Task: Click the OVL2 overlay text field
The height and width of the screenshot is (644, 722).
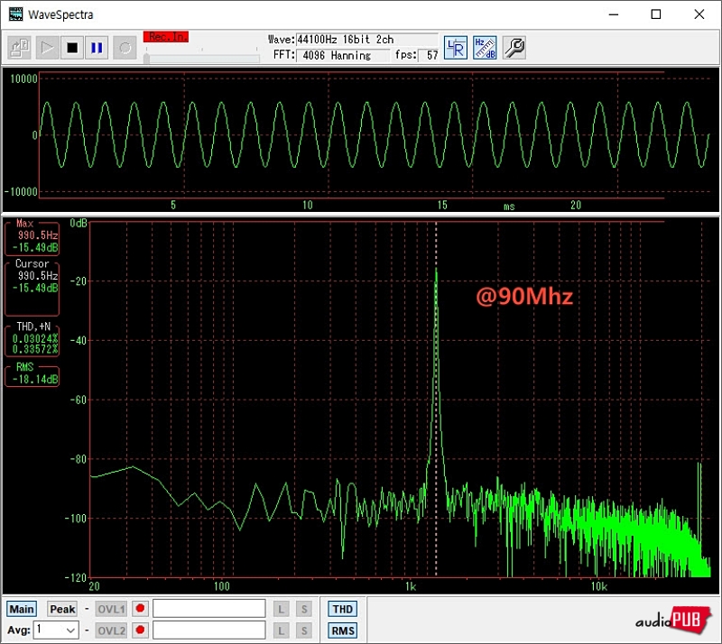Action: (x=209, y=630)
